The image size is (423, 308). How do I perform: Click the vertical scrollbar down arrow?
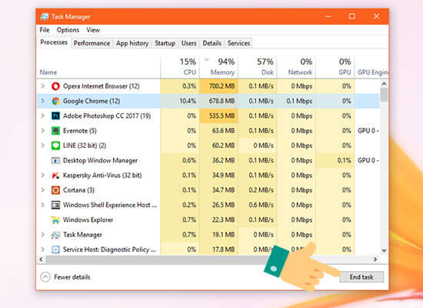384,250
